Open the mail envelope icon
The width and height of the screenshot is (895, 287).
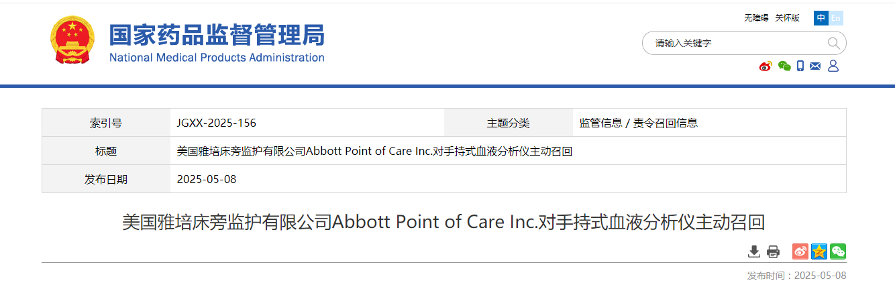click(816, 66)
